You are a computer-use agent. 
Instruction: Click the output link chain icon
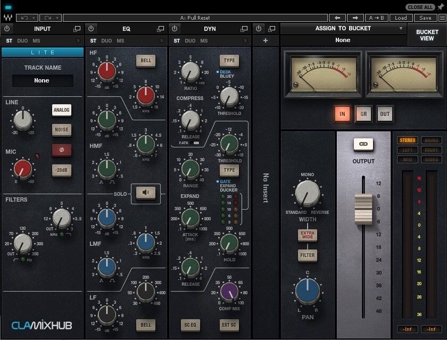363,144
